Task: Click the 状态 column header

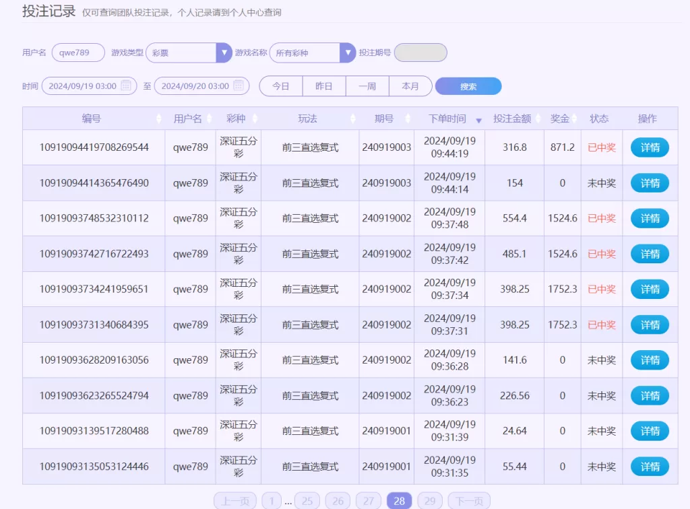Action: [x=599, y=118]
